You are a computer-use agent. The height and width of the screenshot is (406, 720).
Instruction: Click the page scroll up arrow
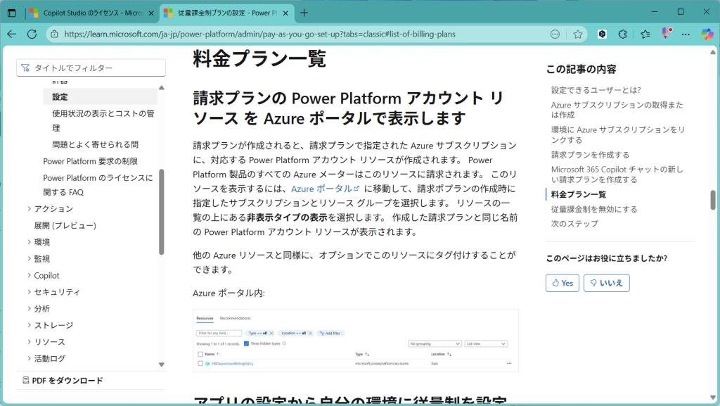[x=713, y=52]
